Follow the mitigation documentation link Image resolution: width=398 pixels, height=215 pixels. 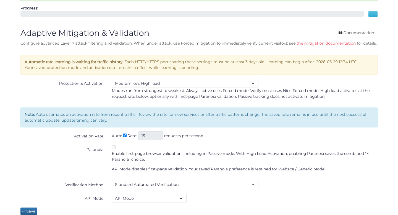tap(326, 43)
